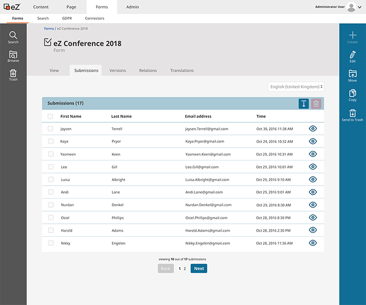Click the Administrator User avatar

(x=351, y=7)
